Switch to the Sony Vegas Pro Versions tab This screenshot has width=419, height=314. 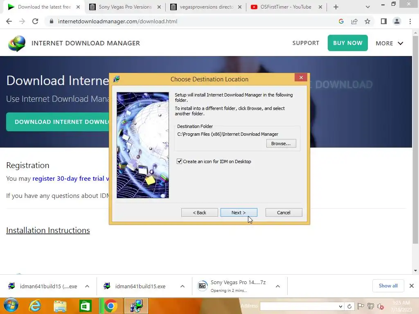pos(125,7)
